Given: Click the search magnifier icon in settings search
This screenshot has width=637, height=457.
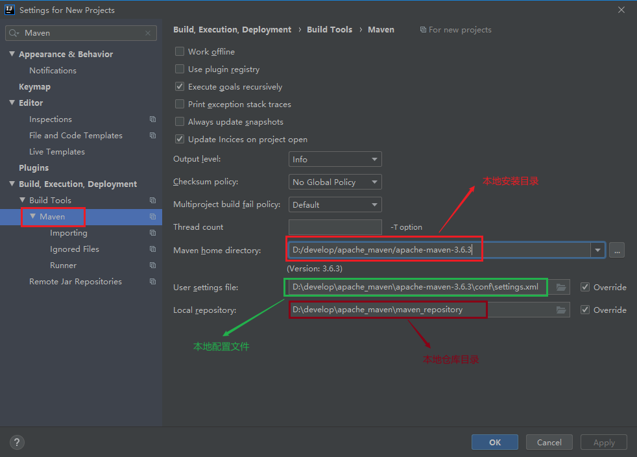Looking at the screenshot, I should pos(14,33).
